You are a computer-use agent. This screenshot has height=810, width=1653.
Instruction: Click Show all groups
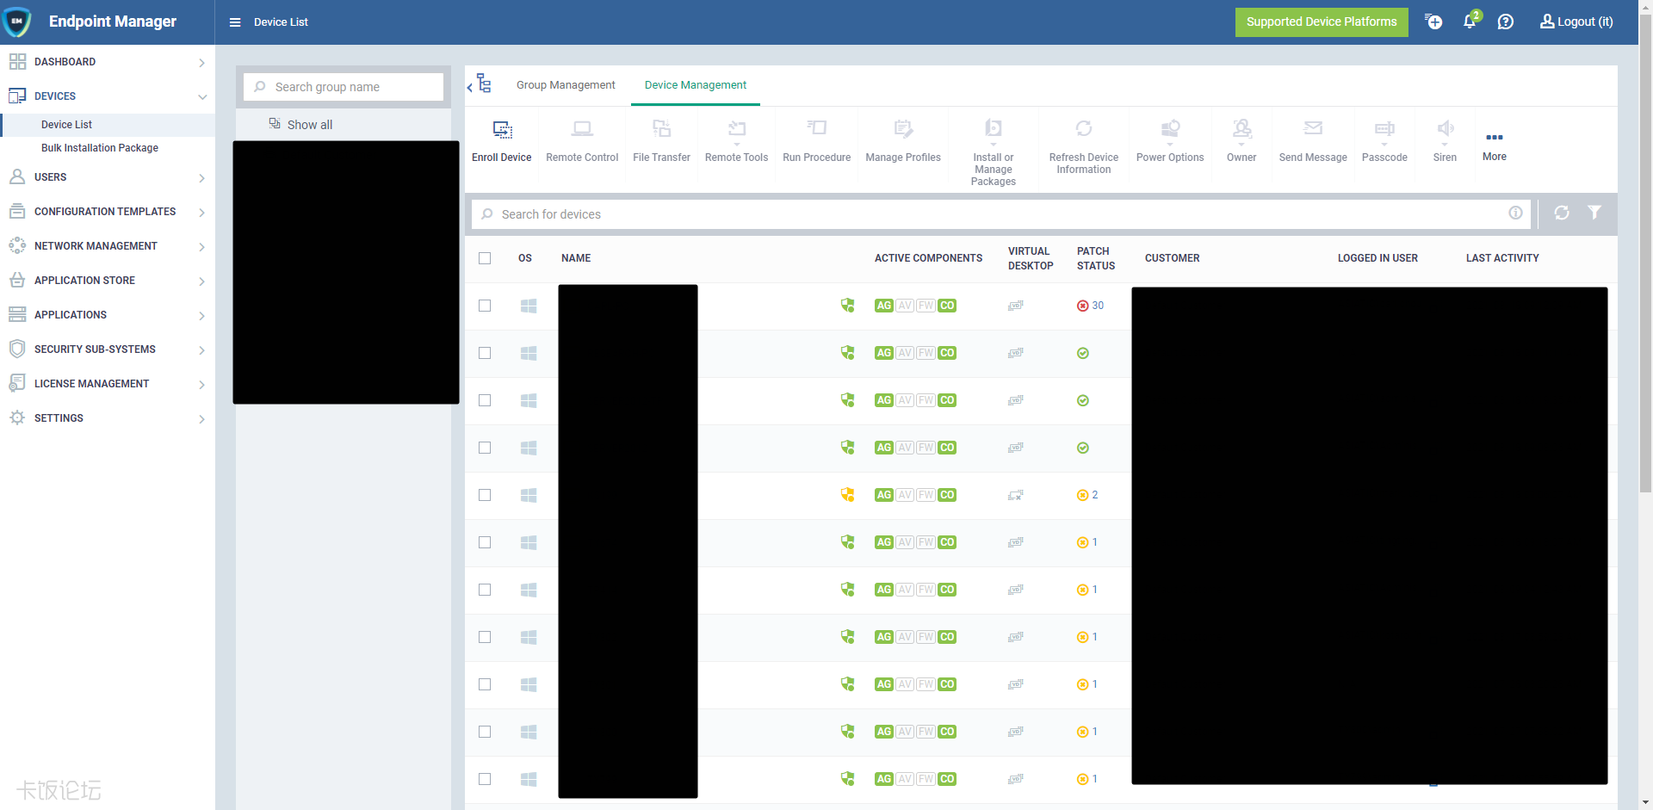click(300, 125)
